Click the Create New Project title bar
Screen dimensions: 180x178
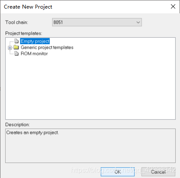coord(86,6)
